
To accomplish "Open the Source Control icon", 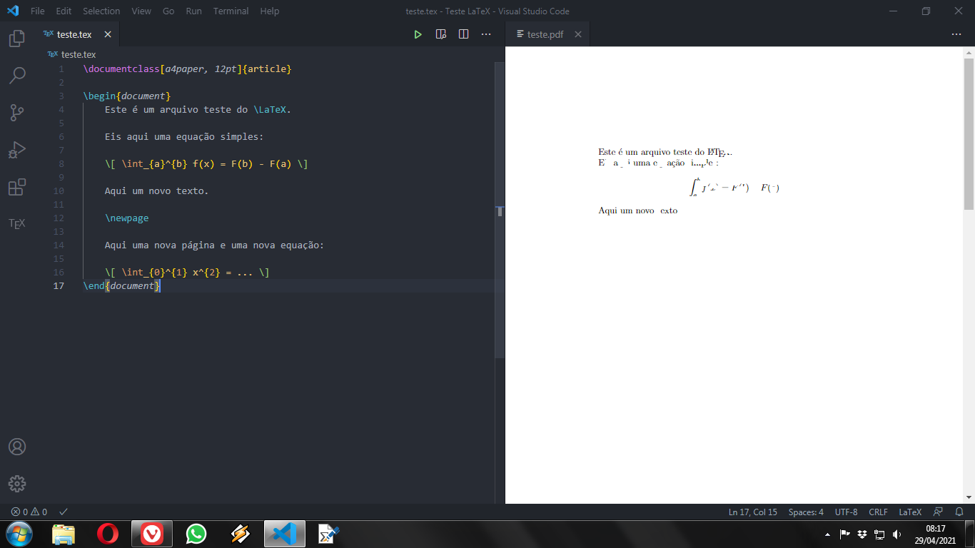I will [16, 112].
